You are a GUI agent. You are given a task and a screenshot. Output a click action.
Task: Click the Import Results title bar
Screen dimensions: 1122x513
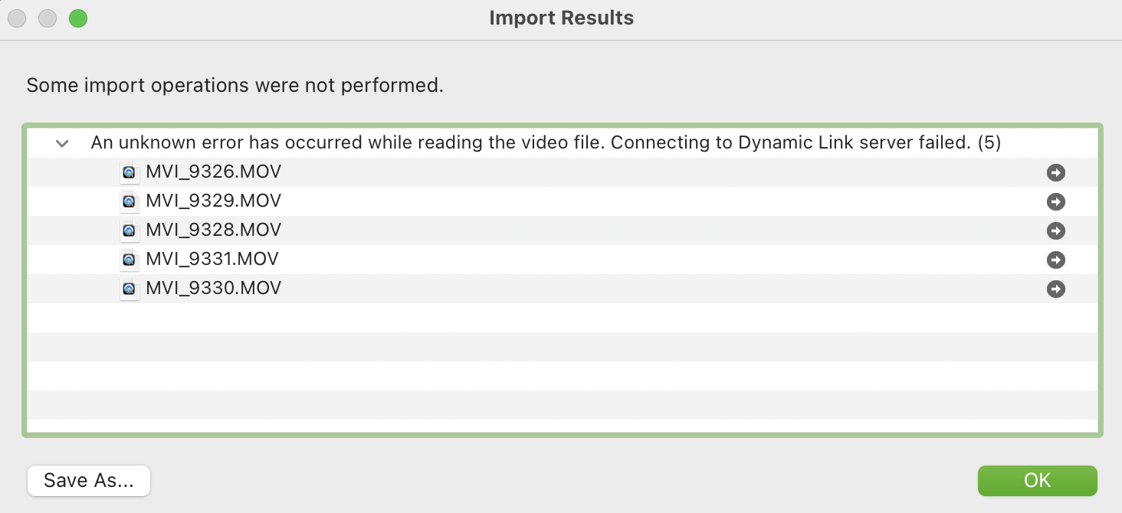561,18
